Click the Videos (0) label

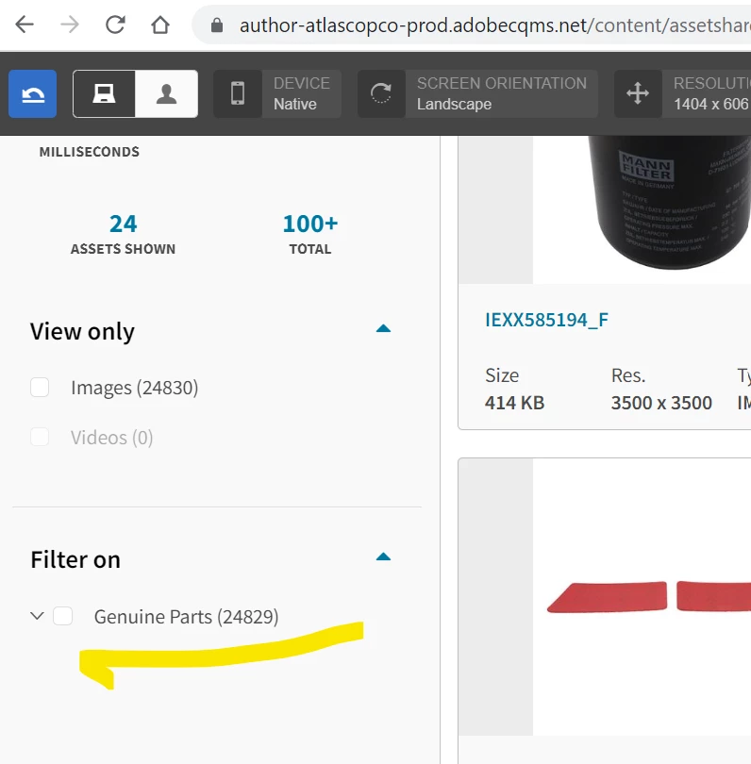click(x=111, y=438)
